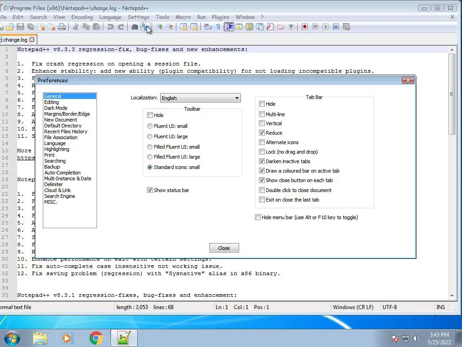462x347 pixels.
Task: Click the Paste clipboard icon
Action: click(97, 27)
